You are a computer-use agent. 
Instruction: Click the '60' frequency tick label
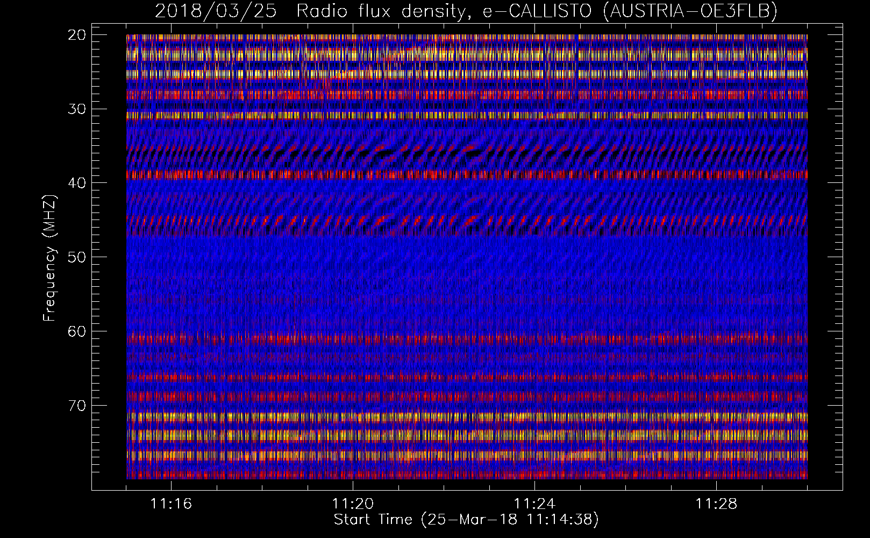(x=77, y=331)
